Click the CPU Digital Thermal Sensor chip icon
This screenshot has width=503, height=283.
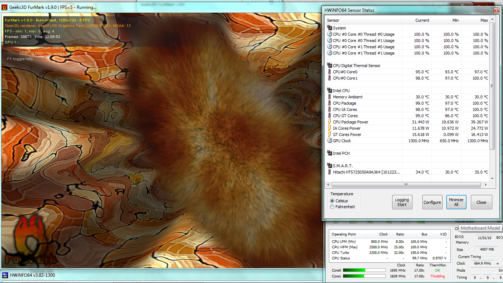pos(330,66)
